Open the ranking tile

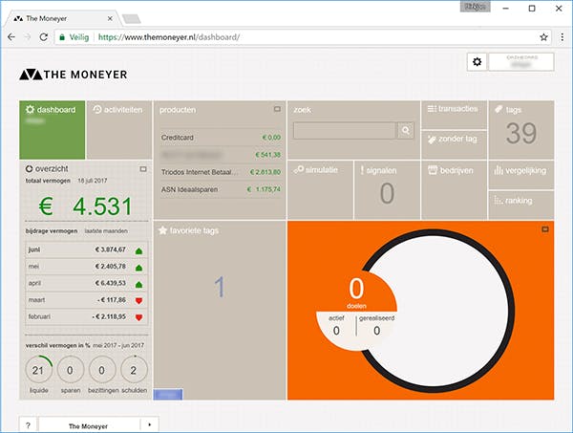point(521,205)
